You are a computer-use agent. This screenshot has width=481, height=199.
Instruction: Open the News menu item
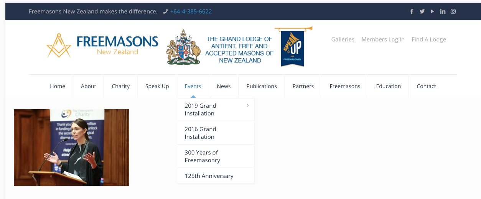[x=224, y=86]
